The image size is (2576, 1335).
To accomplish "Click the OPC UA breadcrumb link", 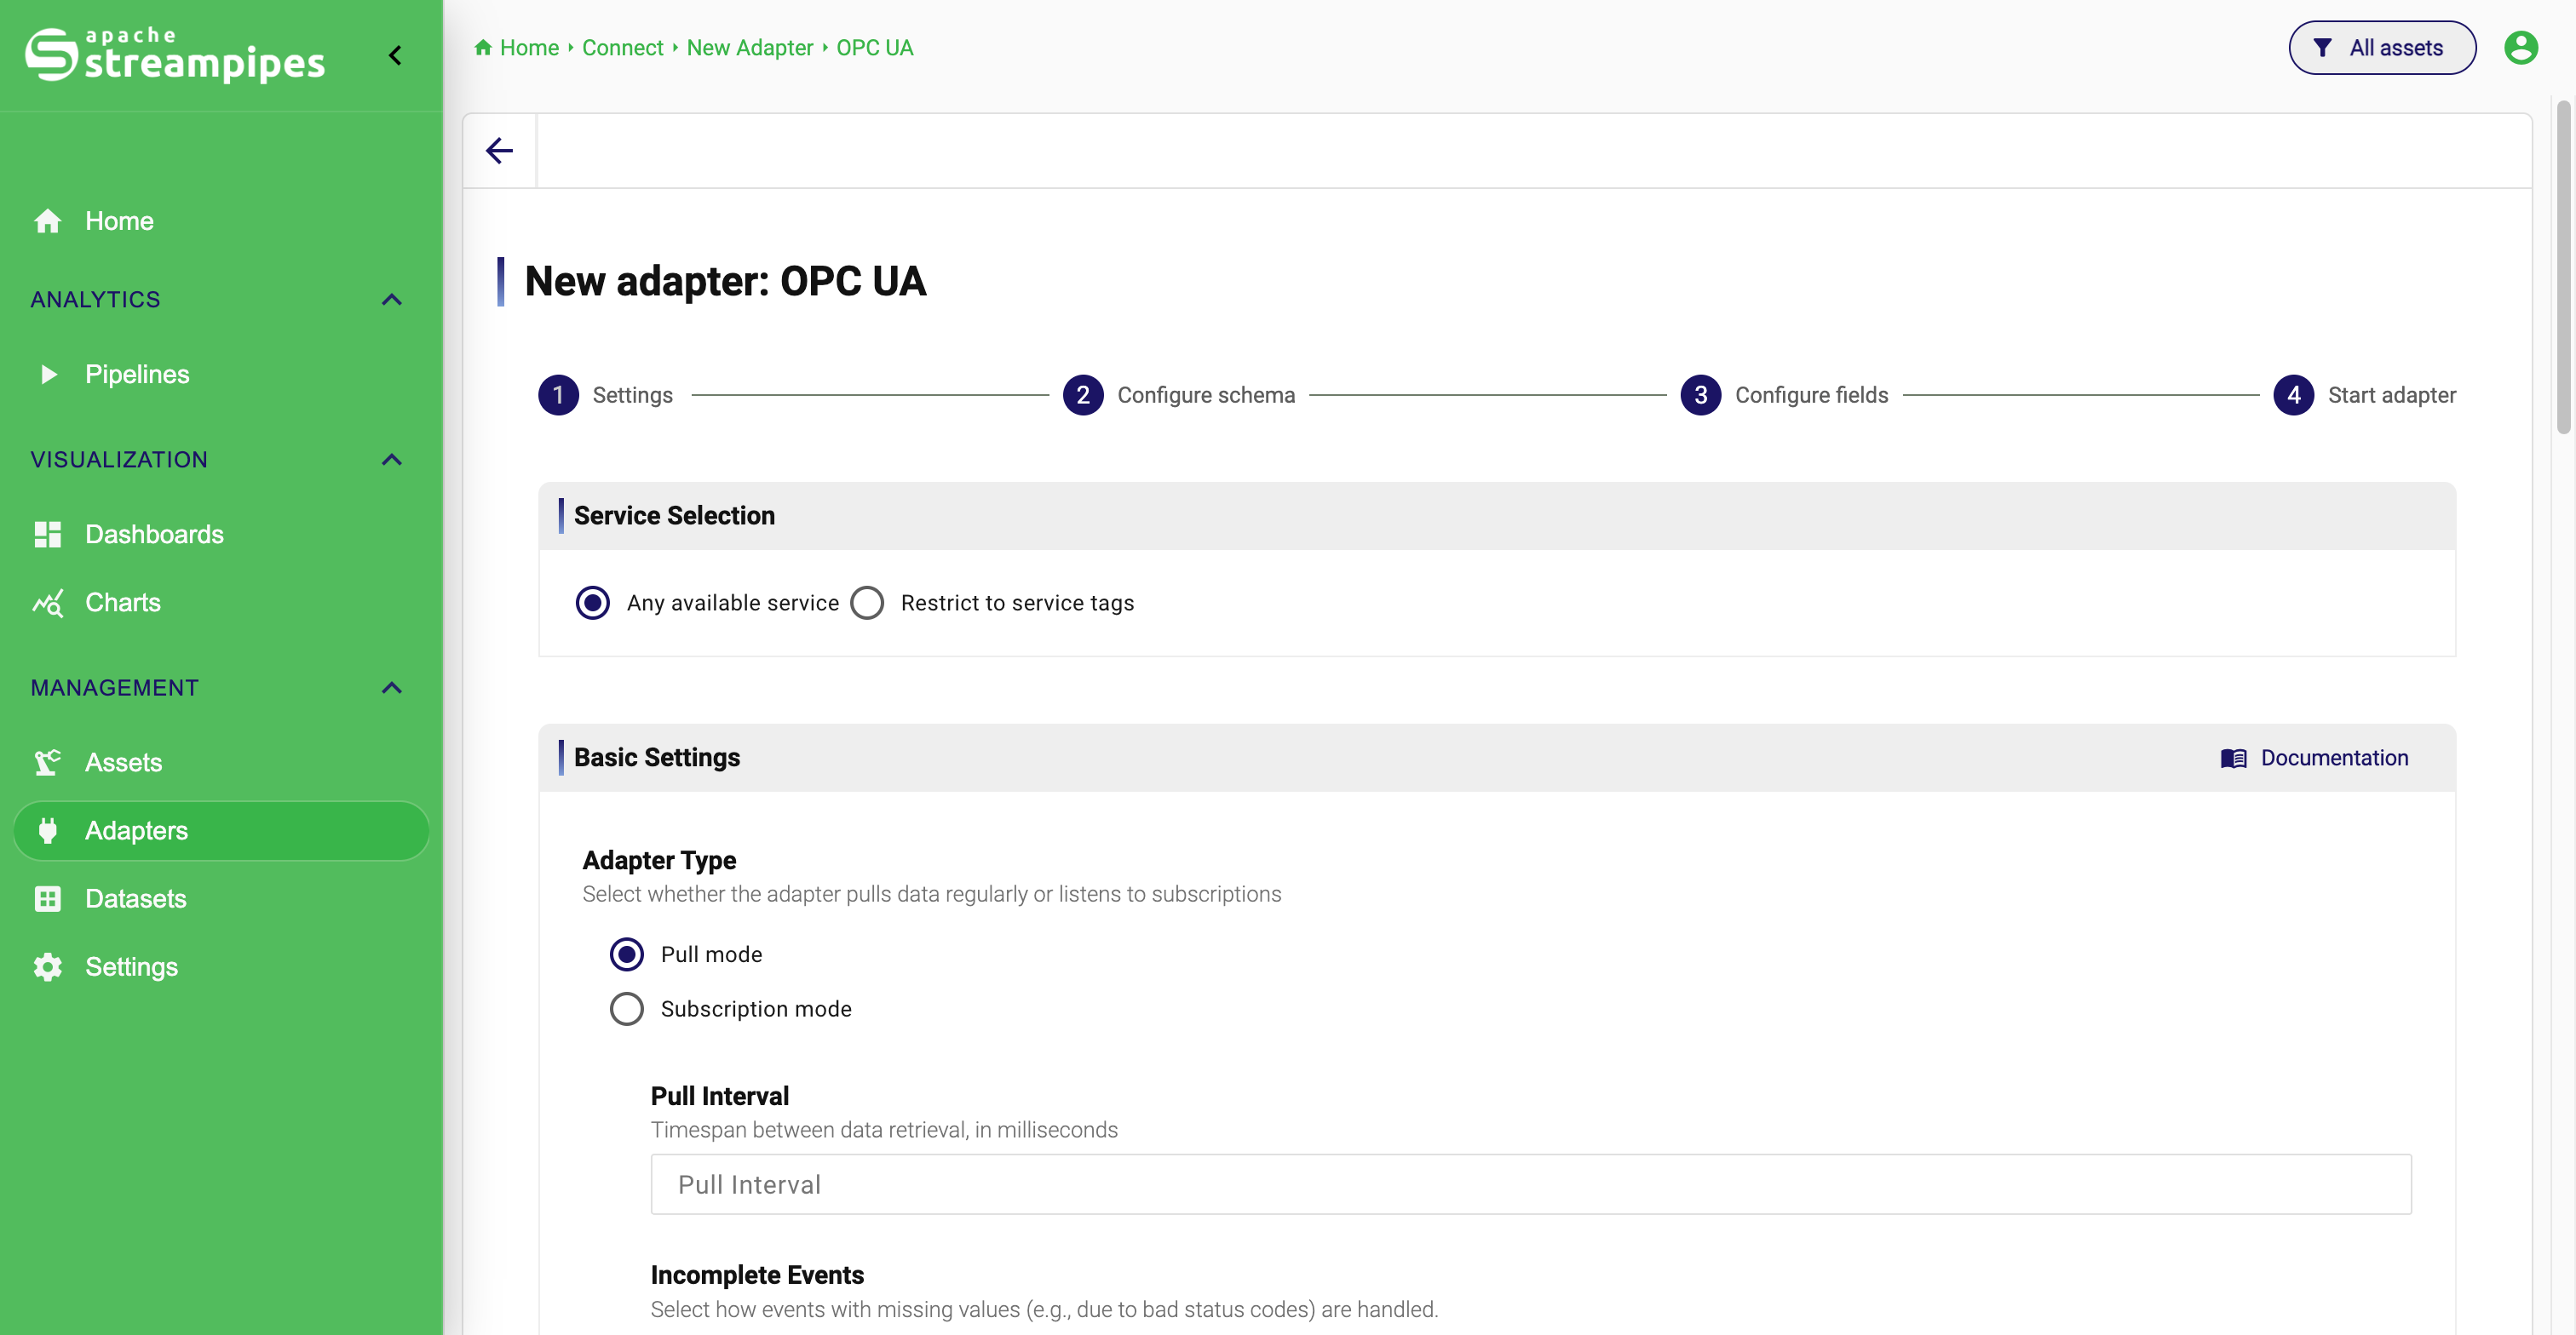I will [874, 47].
